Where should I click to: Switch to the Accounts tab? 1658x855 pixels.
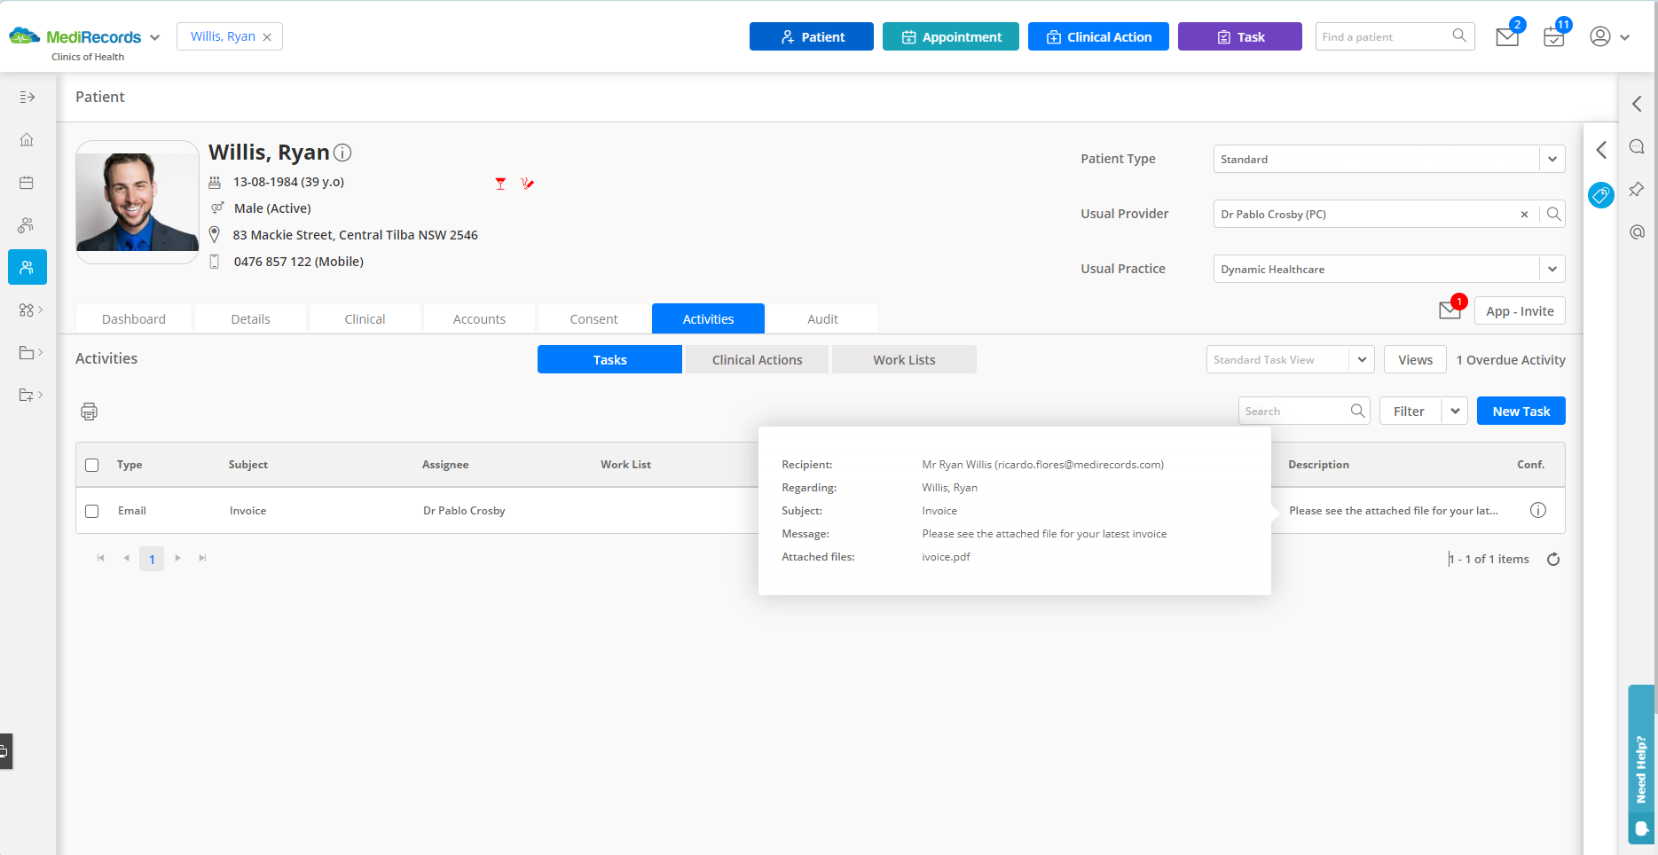coord(480,319)
